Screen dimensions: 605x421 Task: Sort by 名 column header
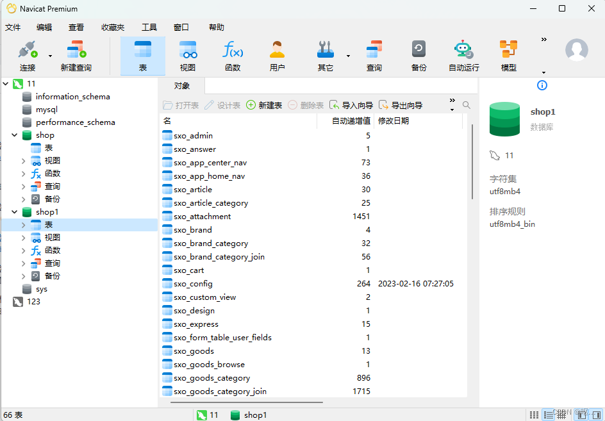(x=238, y=121)
